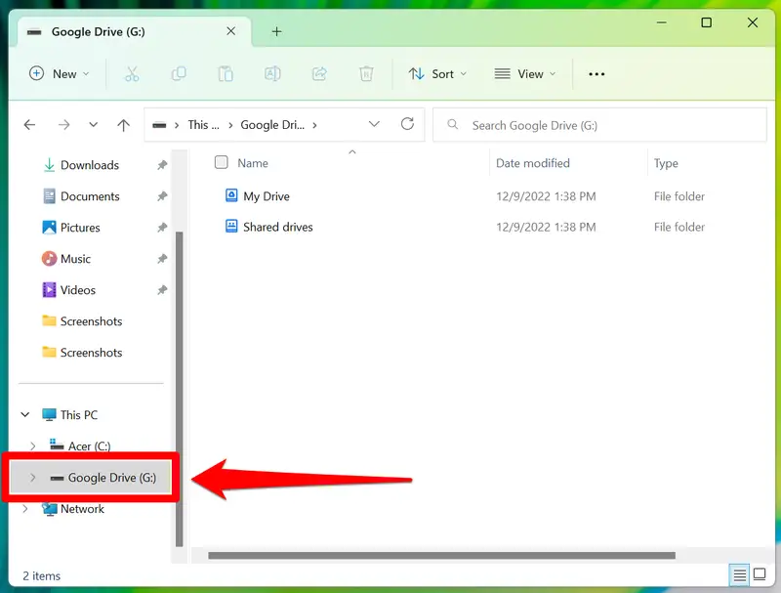The image size is (781, 593).
Task: Open the View dropdown menu
Action: [x=524, y=74]
